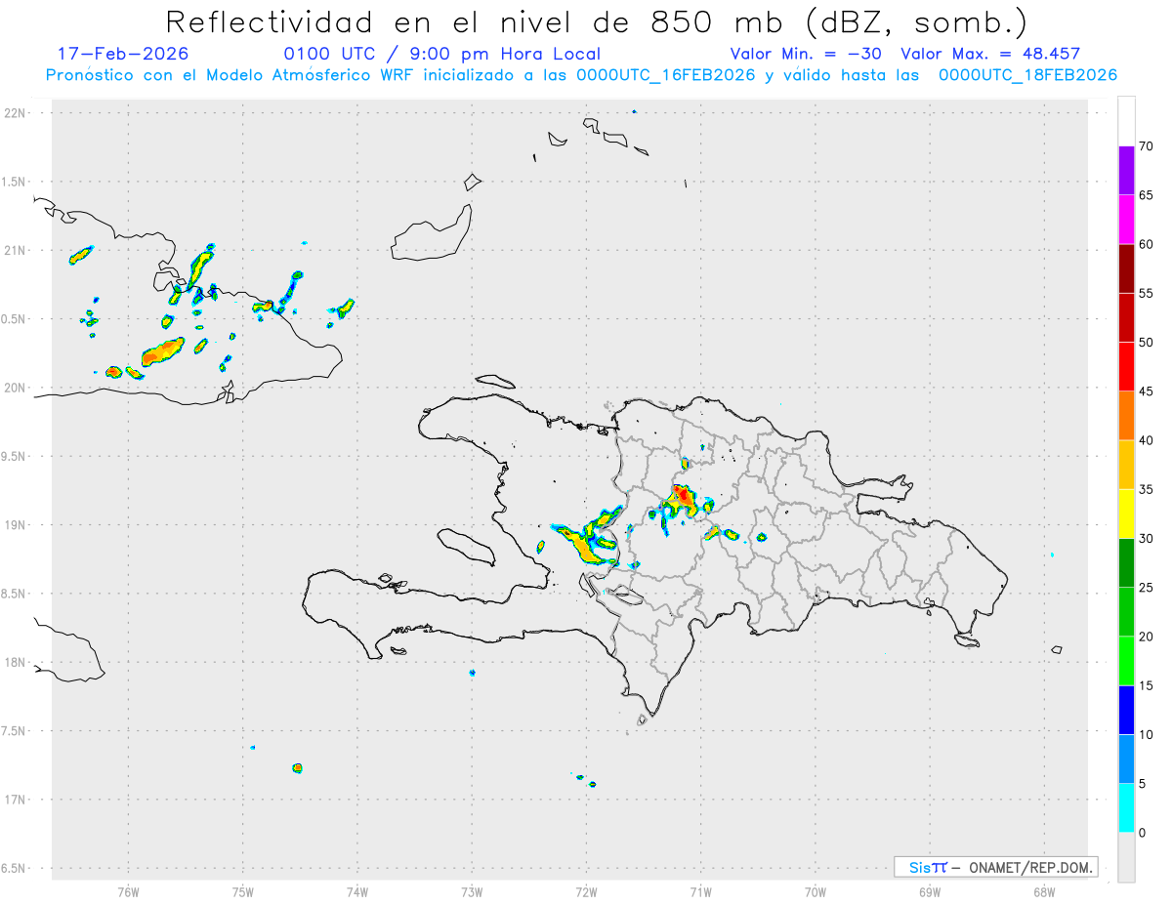Viewport: 1172px width, 905px height.
Task: Select the 'Valor Min. = -30' text
Action: point(806,54)
